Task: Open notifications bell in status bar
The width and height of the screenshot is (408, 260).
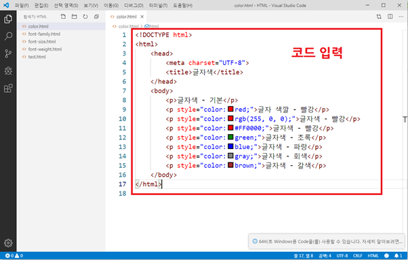Action: [398, 256]
